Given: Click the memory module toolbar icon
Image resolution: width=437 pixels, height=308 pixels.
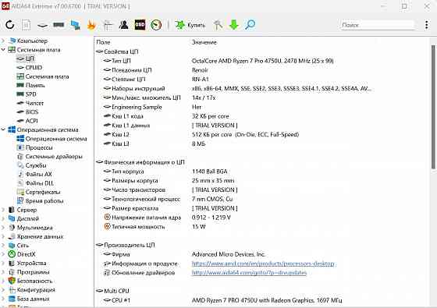Looking at the screenshot, I should coord(59,25).
